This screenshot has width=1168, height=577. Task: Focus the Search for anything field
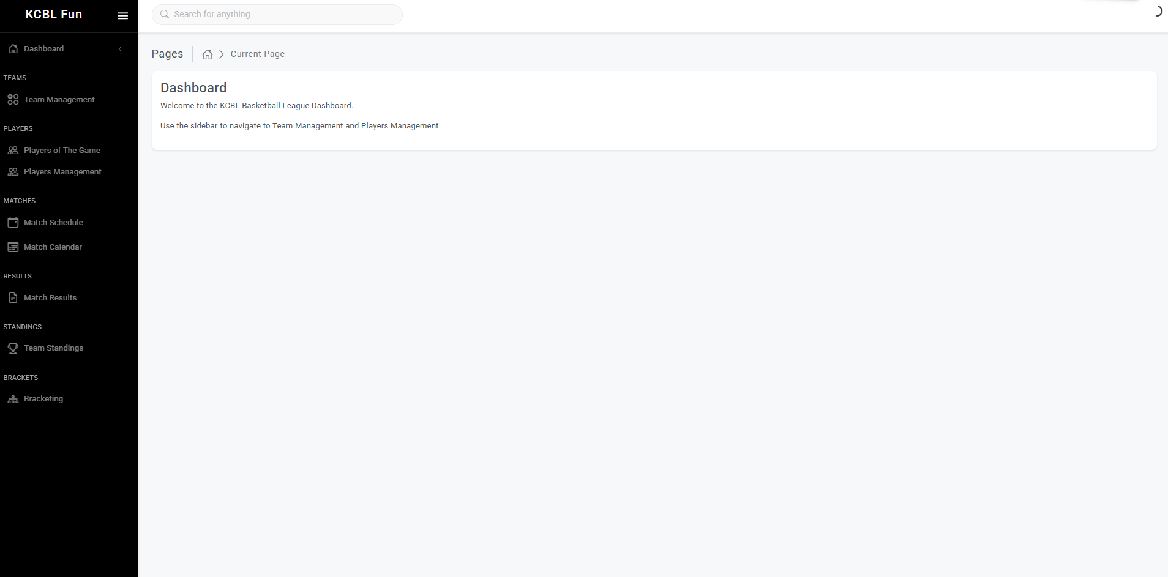(282, 15)
